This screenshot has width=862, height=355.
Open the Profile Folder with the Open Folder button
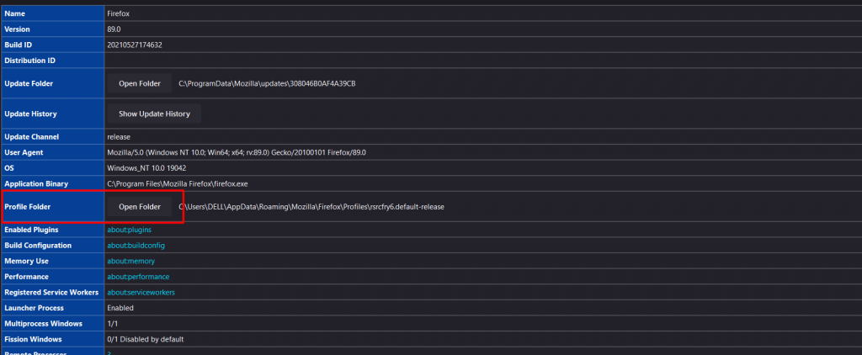pos(139,206)
